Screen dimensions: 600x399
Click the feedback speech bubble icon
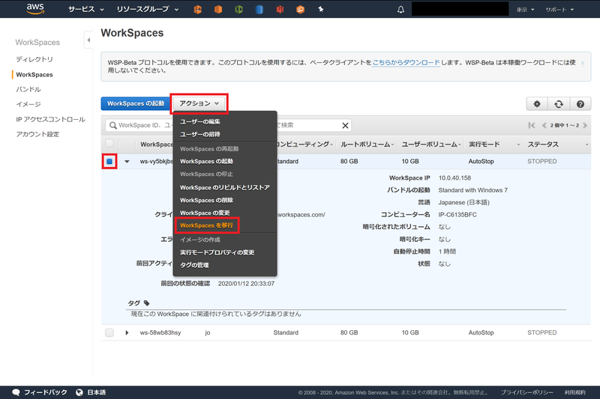16,392
